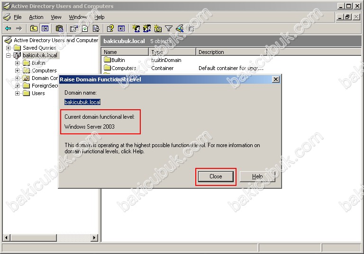Screen dimensions: 364x254
Task: Sort by the Description column header
Action: point(232,52)
